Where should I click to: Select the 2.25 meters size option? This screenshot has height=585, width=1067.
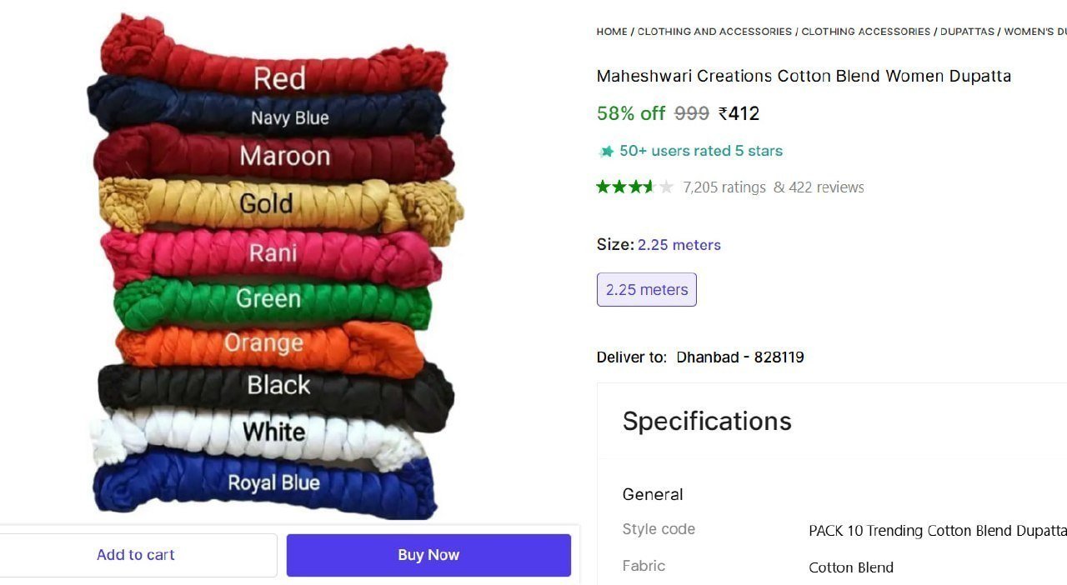tap(647, 289)
